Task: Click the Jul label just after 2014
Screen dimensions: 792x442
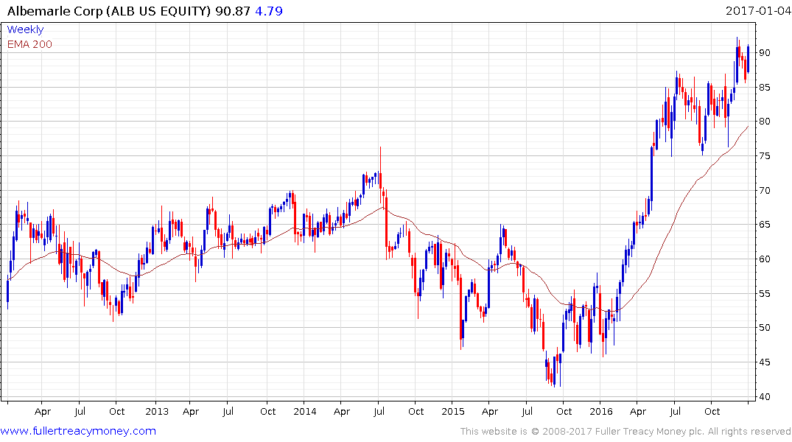Action: [x=379, y=411]
